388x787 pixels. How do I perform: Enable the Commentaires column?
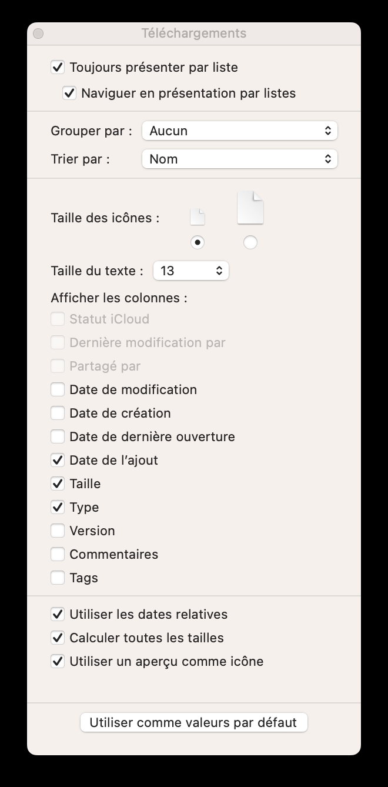coord(58,554)
